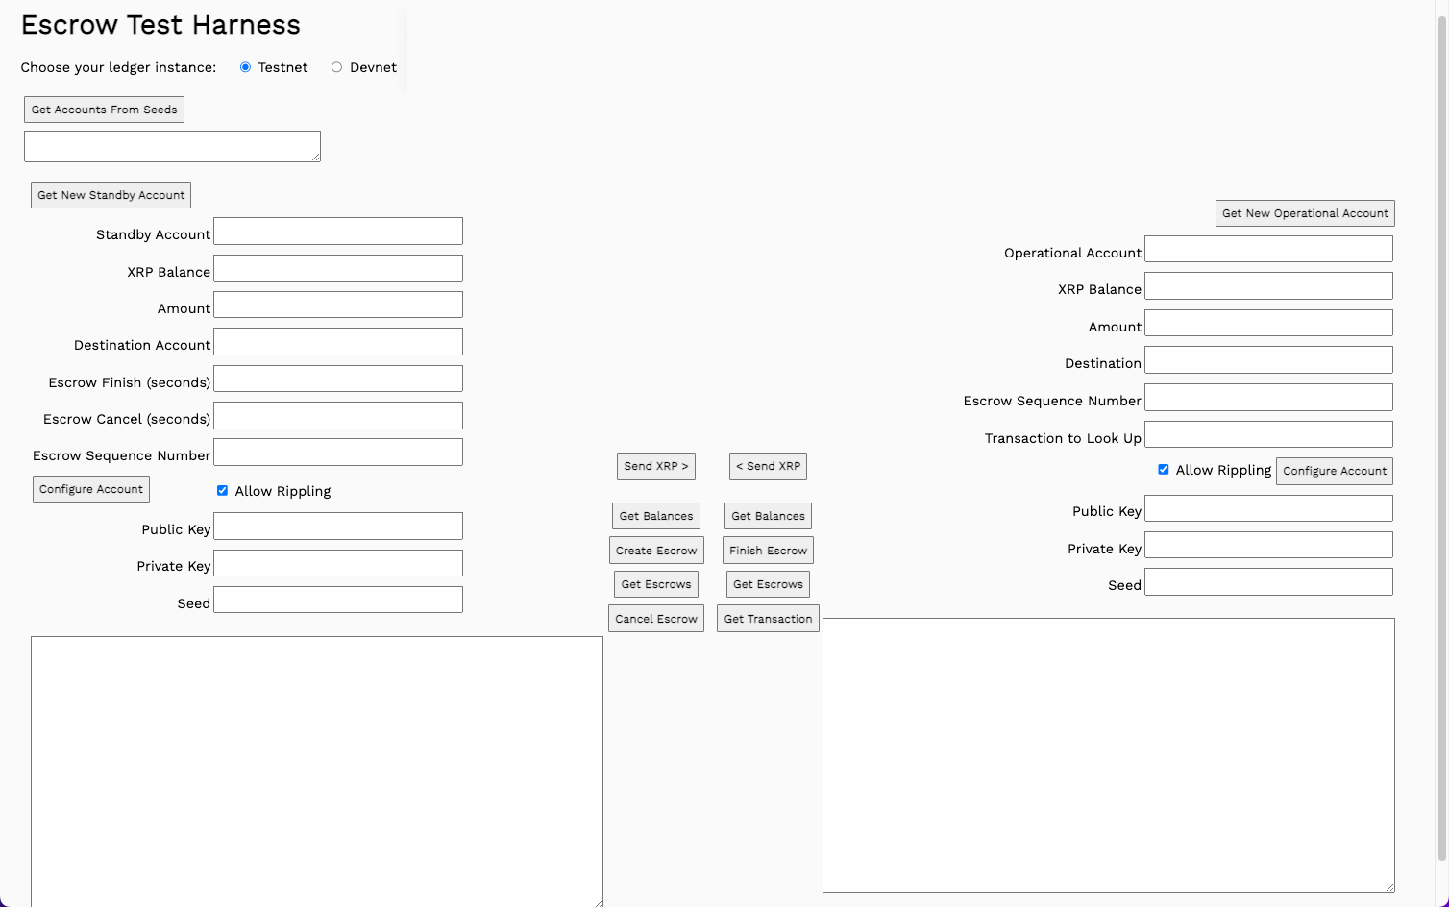Click the operational Get Escrows button
1449x907 pixels.
[767, 583]
